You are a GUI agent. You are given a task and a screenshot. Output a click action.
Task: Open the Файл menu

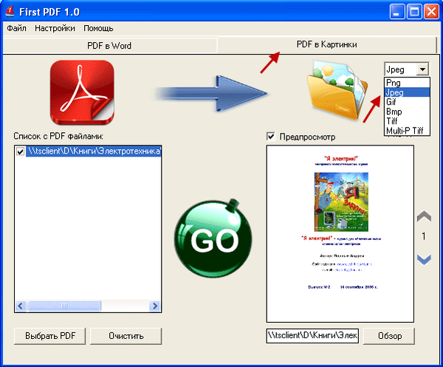tap(16, 28)
